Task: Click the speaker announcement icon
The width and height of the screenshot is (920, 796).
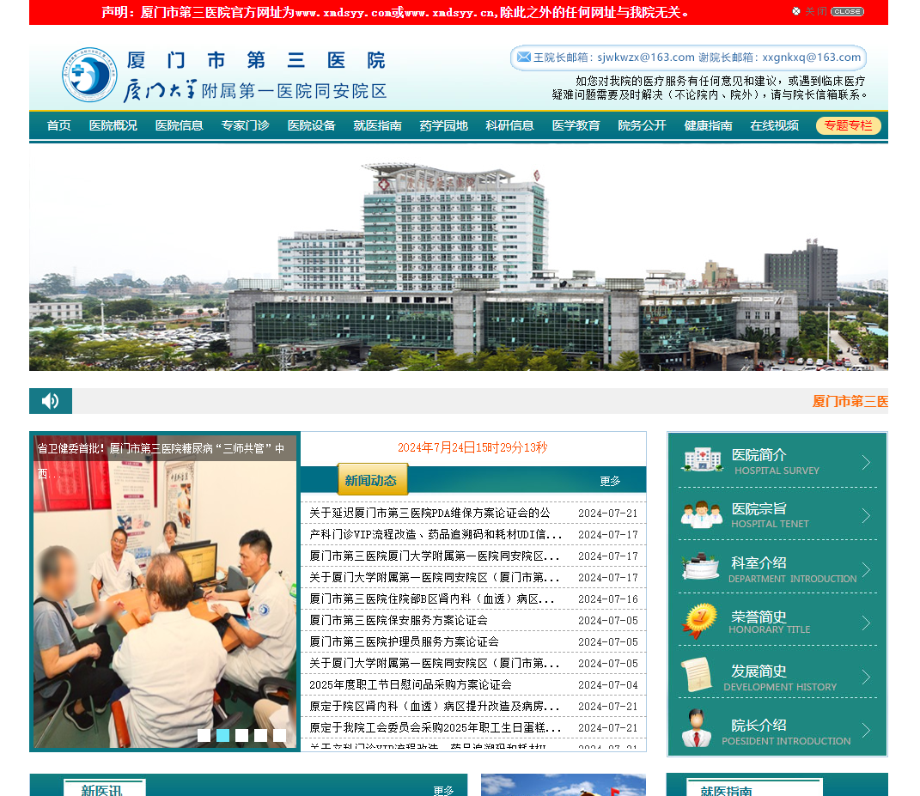Action: pos(51,401)
